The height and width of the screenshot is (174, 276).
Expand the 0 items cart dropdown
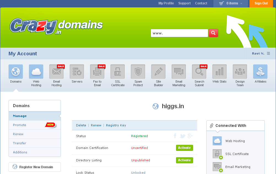click(x=231, y=3)
